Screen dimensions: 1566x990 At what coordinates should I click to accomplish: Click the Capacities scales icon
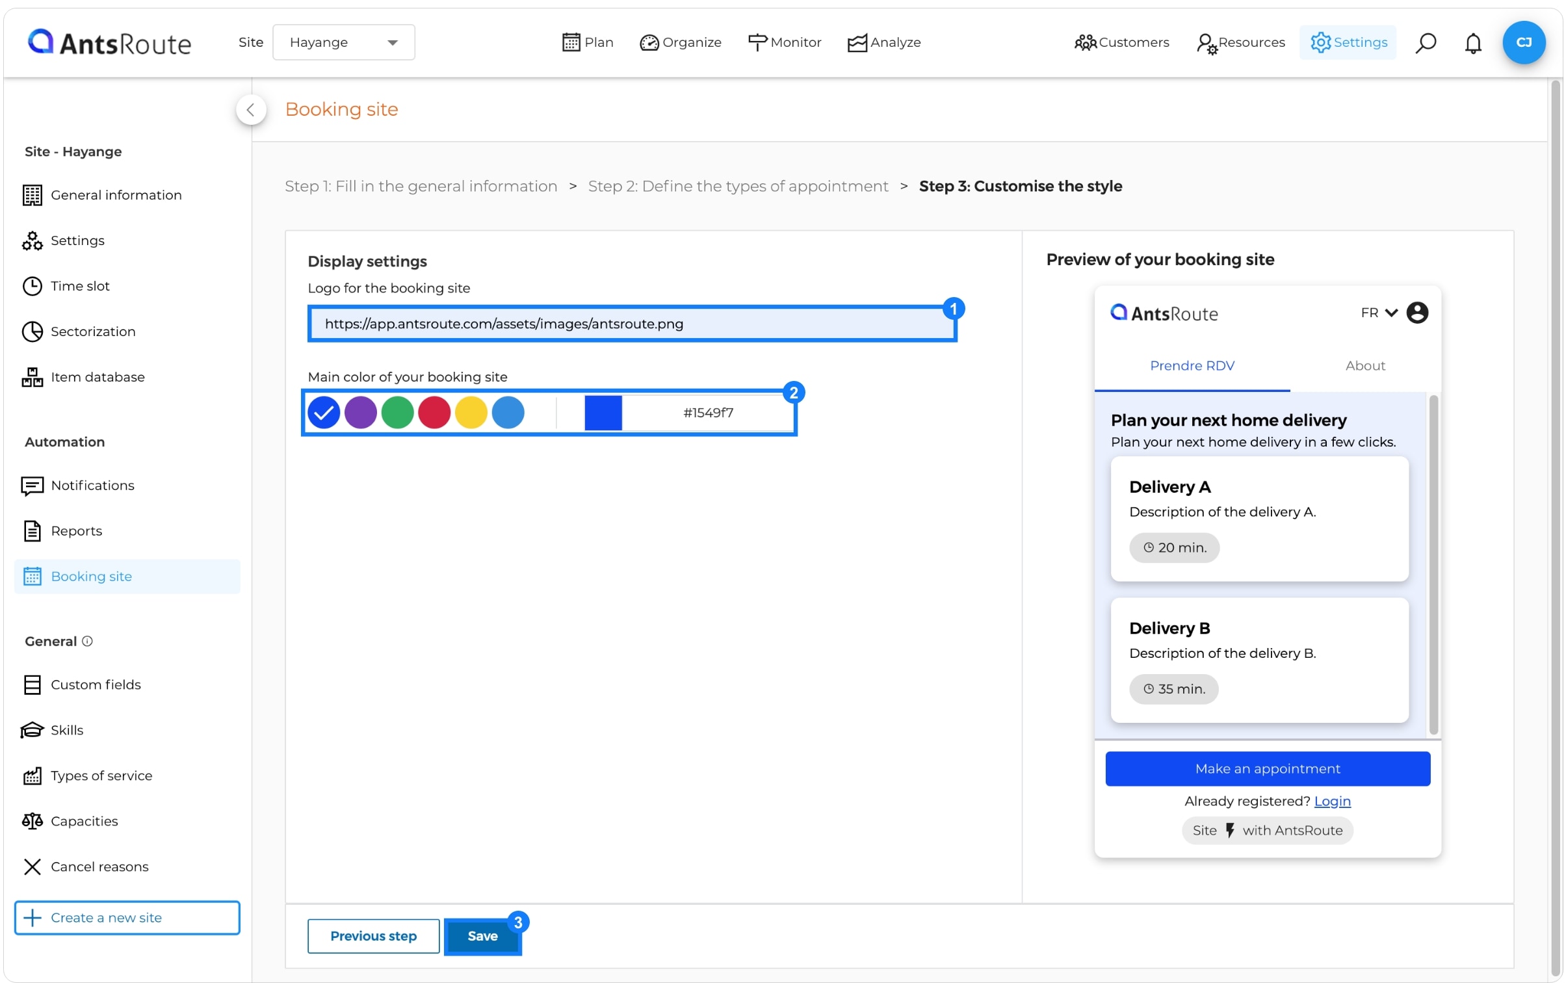click(32, 822)
